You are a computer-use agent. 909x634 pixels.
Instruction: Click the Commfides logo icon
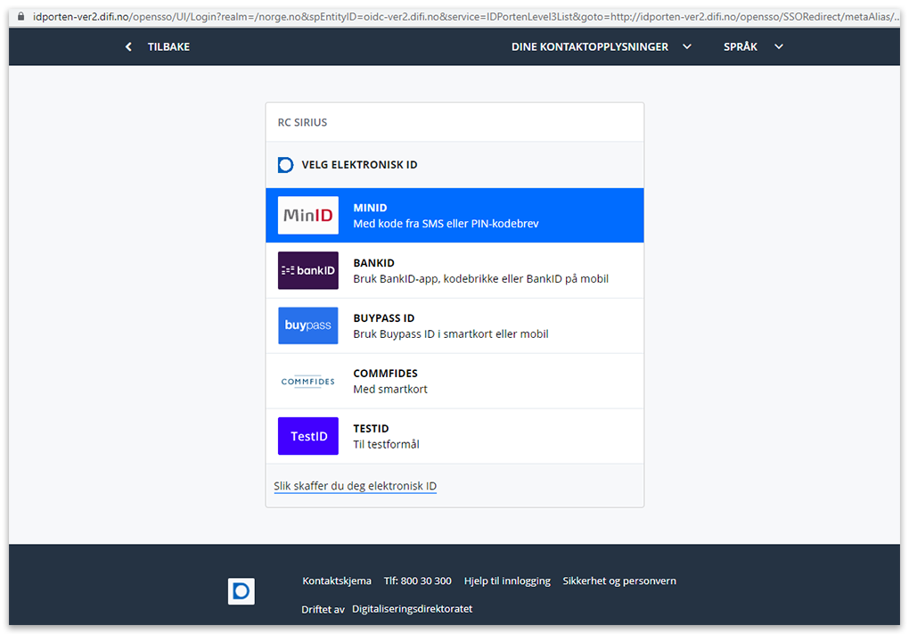(x=307, y=381)
